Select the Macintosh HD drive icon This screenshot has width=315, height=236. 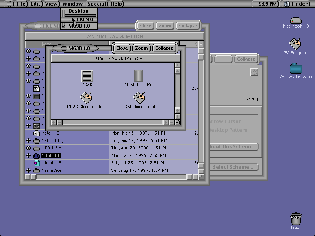tap(296, 20)
